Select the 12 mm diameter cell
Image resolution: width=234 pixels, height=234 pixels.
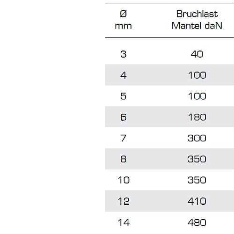pyautogui.click(x=124, y=201)
